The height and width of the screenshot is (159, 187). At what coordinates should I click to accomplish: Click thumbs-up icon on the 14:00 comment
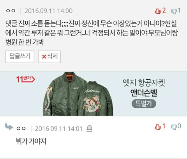(x=158, y=11)
